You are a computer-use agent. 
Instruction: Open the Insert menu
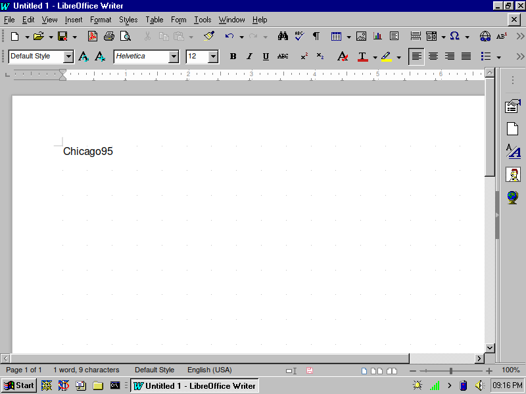[x=74, y=20]
